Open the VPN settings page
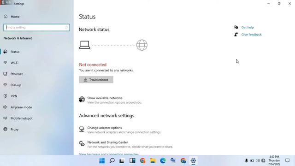Viewport: 295px width, 166px height. (14, 96)
